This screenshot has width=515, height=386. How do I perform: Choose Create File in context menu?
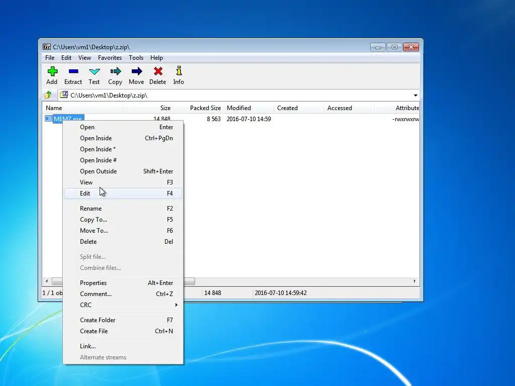click(123, 331)
